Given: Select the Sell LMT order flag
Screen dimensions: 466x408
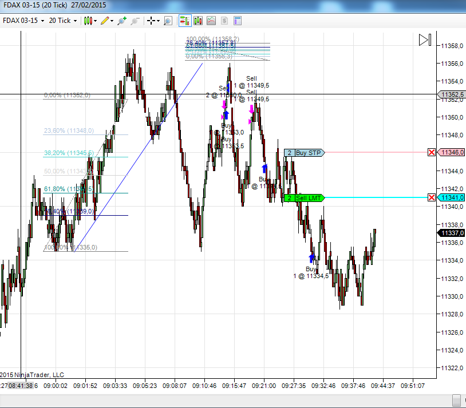Looking at the screenshot, I should click(305, 198).
